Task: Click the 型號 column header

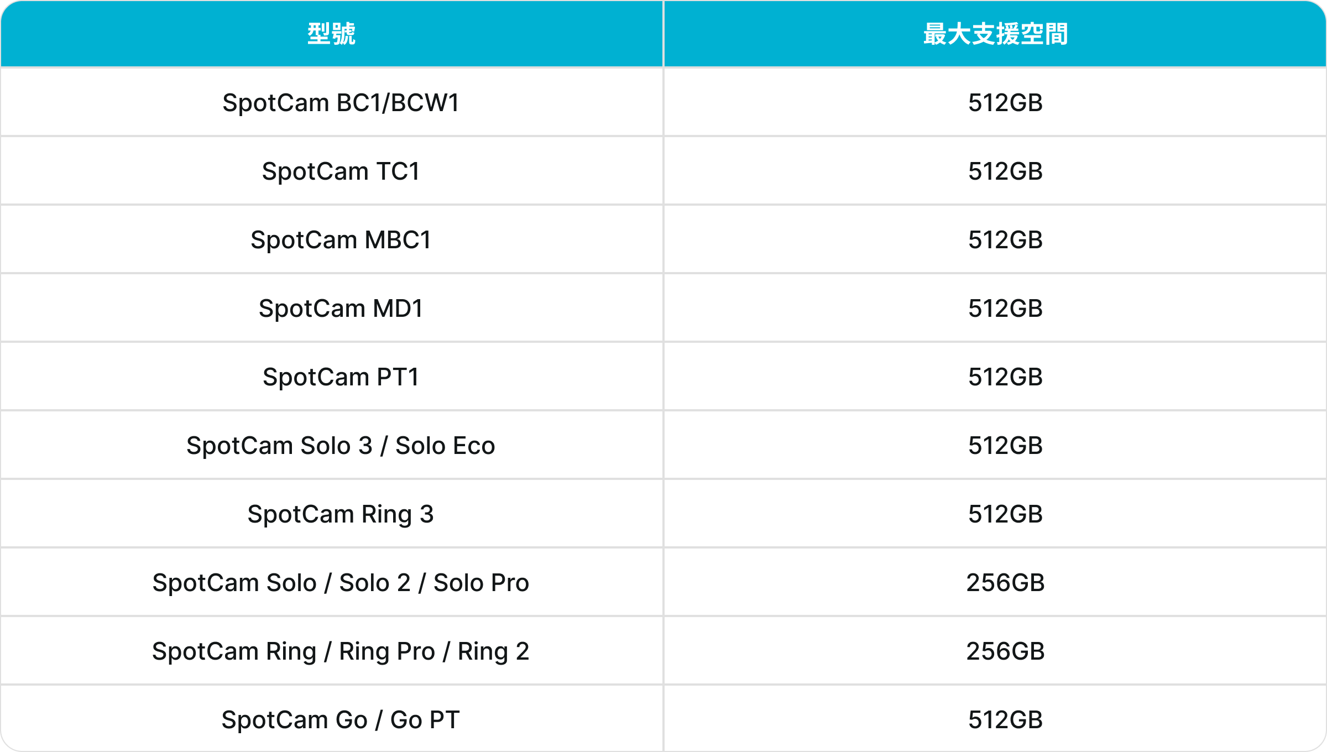Action: click(x=331, y=34)
